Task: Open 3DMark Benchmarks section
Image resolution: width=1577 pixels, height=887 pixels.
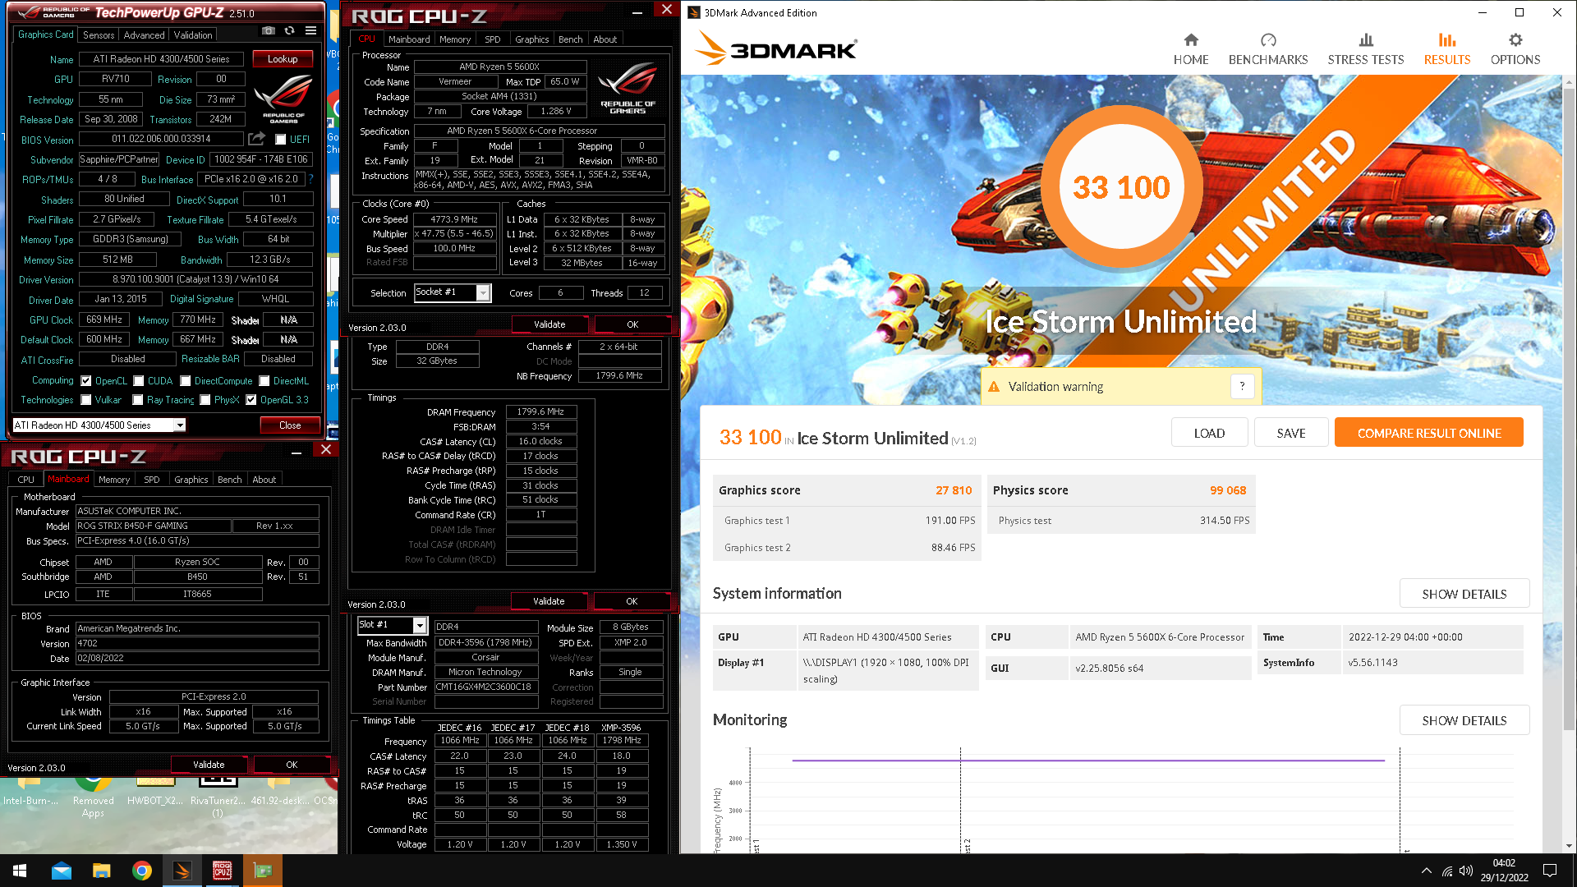Action: (x=1267, y=49)
